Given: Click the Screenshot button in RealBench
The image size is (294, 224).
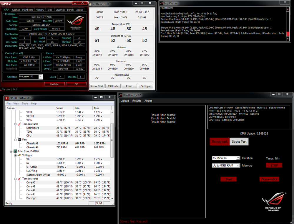Looking at the screenshot, I should (270, 179).
